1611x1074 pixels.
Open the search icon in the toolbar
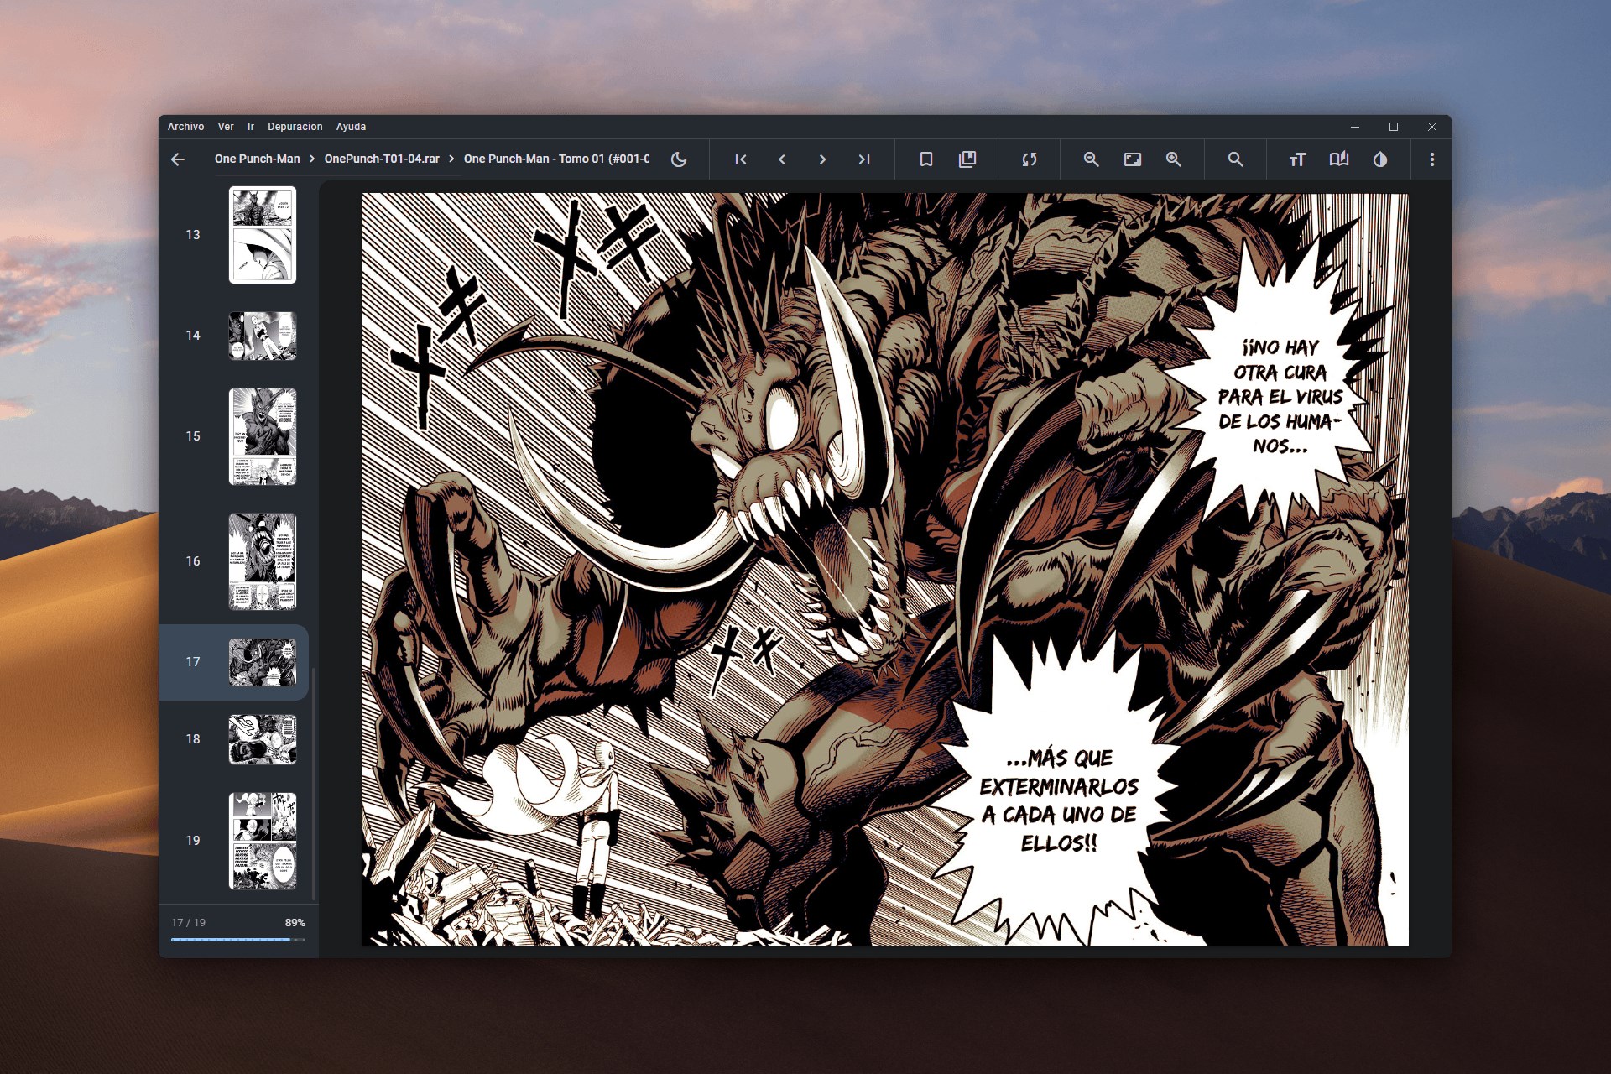(1234, 159)
